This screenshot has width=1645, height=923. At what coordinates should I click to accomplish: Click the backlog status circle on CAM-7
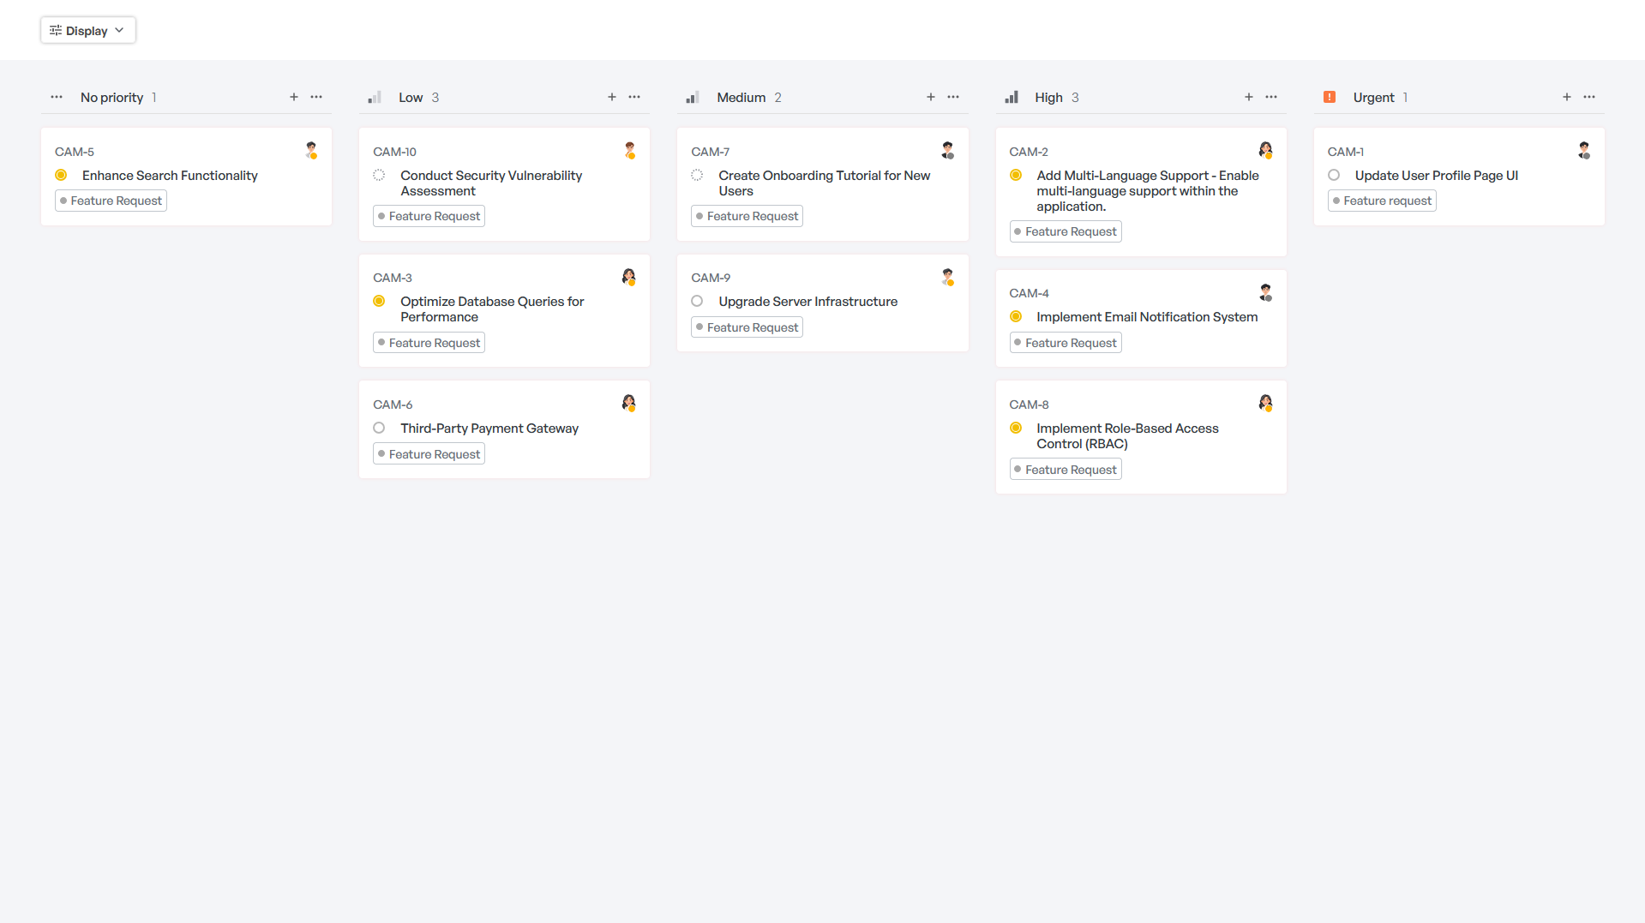click(x=696, y=175)
